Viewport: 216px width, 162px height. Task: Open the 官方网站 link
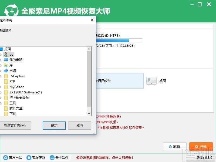pyautogui.click(x=13, y=157)
